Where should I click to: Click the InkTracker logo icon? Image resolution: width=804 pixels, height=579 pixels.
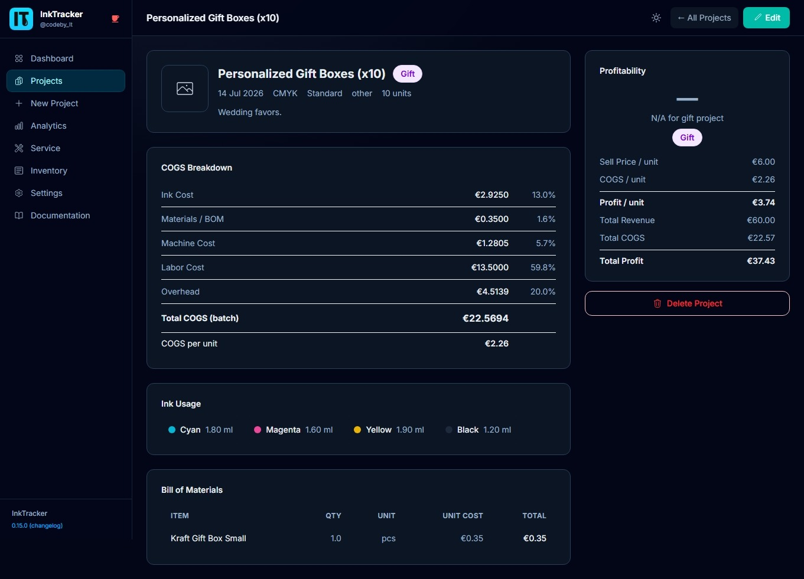(21, 19)
